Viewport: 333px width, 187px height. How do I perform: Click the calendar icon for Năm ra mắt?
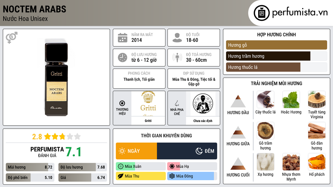tap(123, 38)
